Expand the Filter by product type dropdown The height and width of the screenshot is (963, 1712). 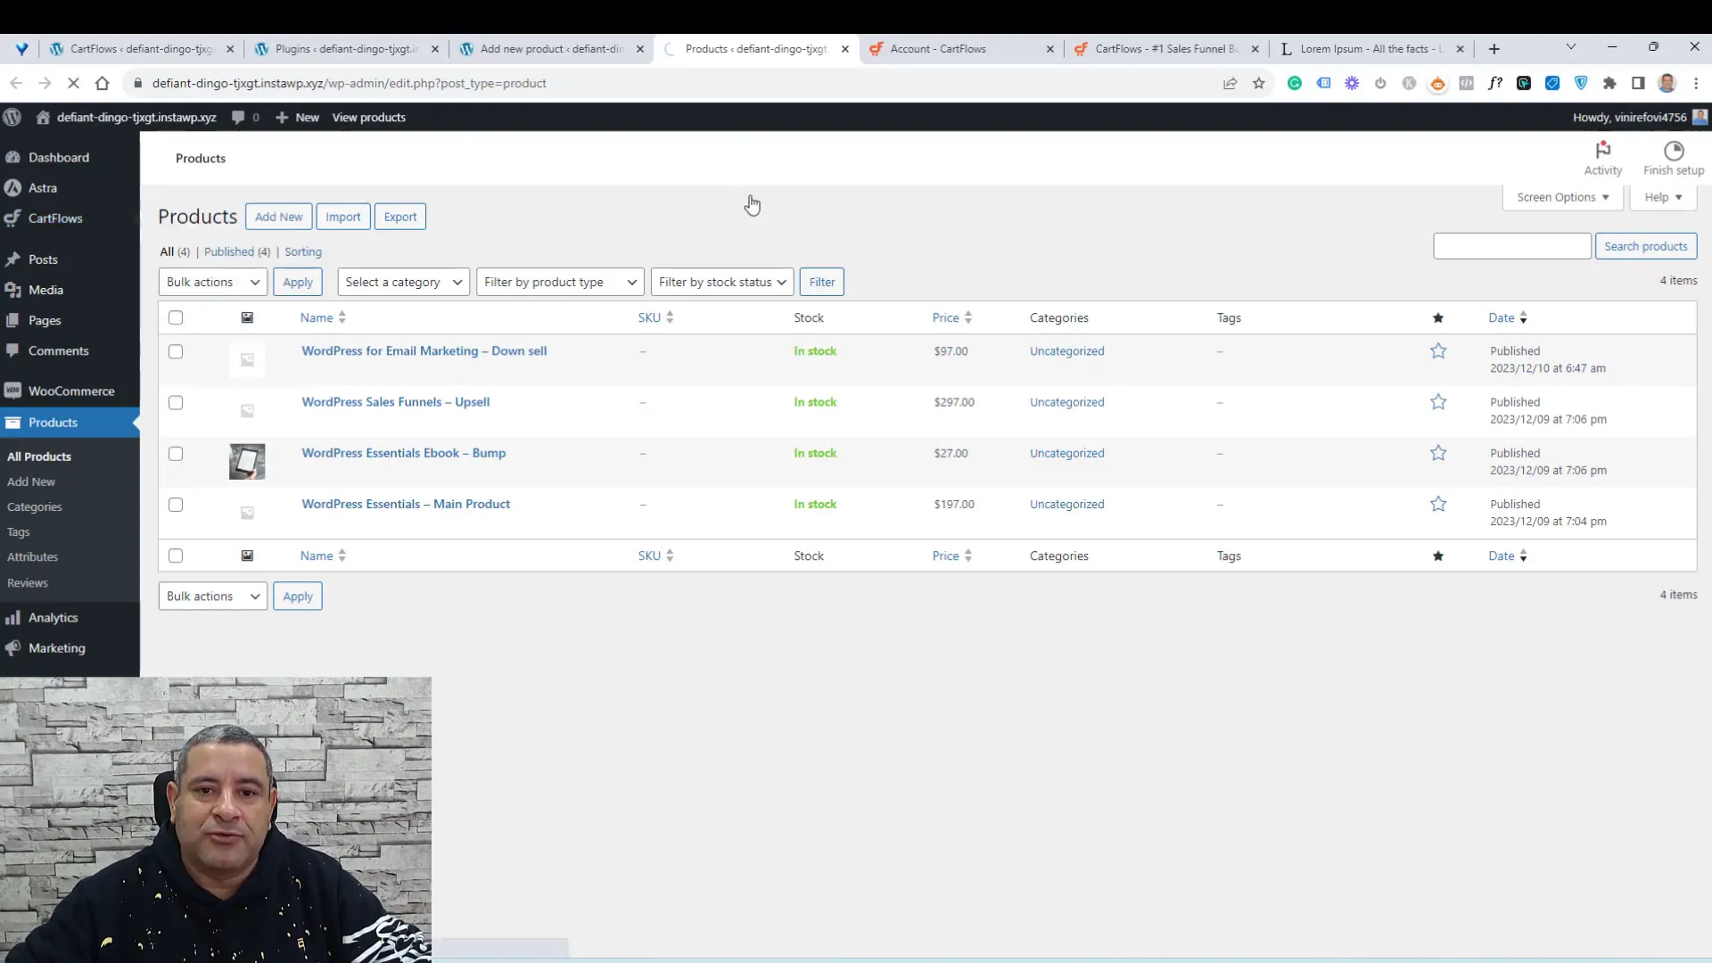[x=558, y=281]
